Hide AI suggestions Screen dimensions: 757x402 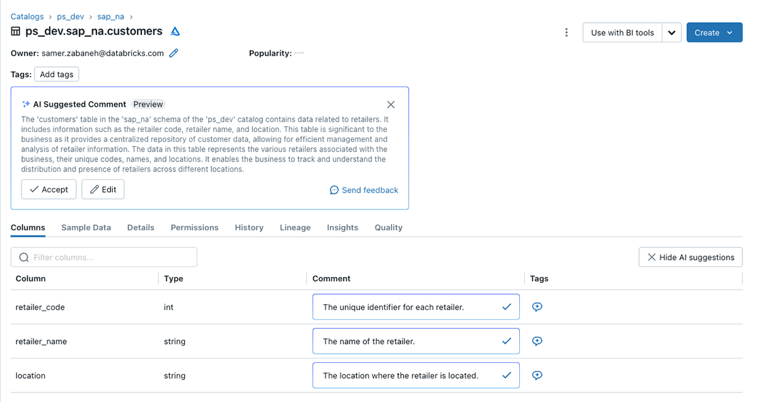coord(690,257)
